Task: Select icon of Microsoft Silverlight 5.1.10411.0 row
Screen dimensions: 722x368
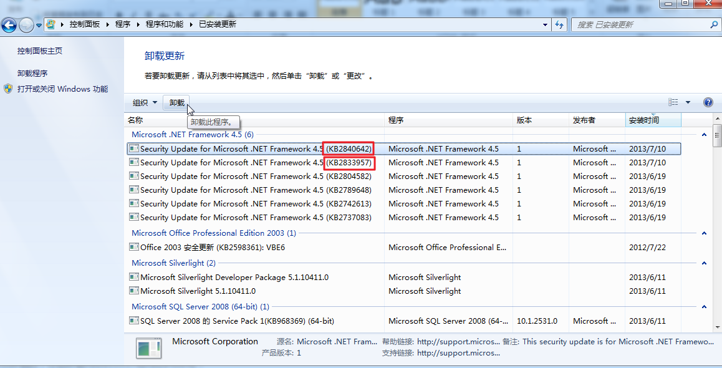Action: pyautogui.click(x=134, y=291)
